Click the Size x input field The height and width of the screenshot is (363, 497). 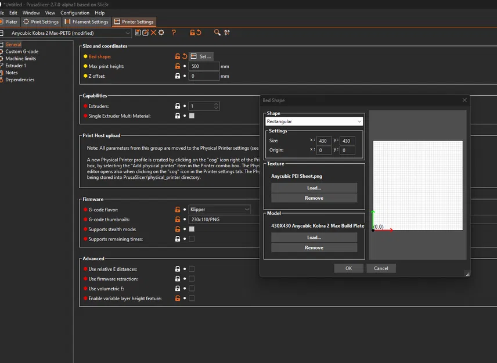324,141
